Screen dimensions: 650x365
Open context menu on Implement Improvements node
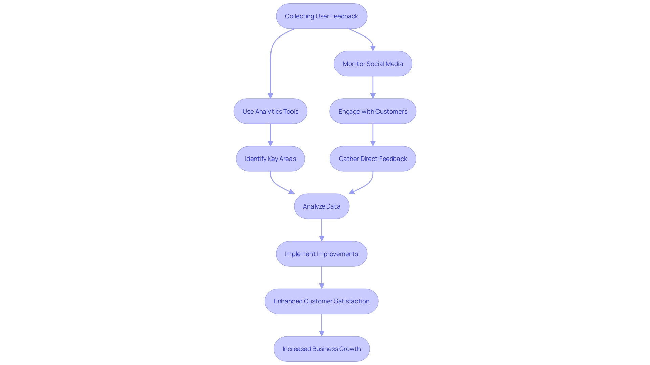tap(321, 253)
